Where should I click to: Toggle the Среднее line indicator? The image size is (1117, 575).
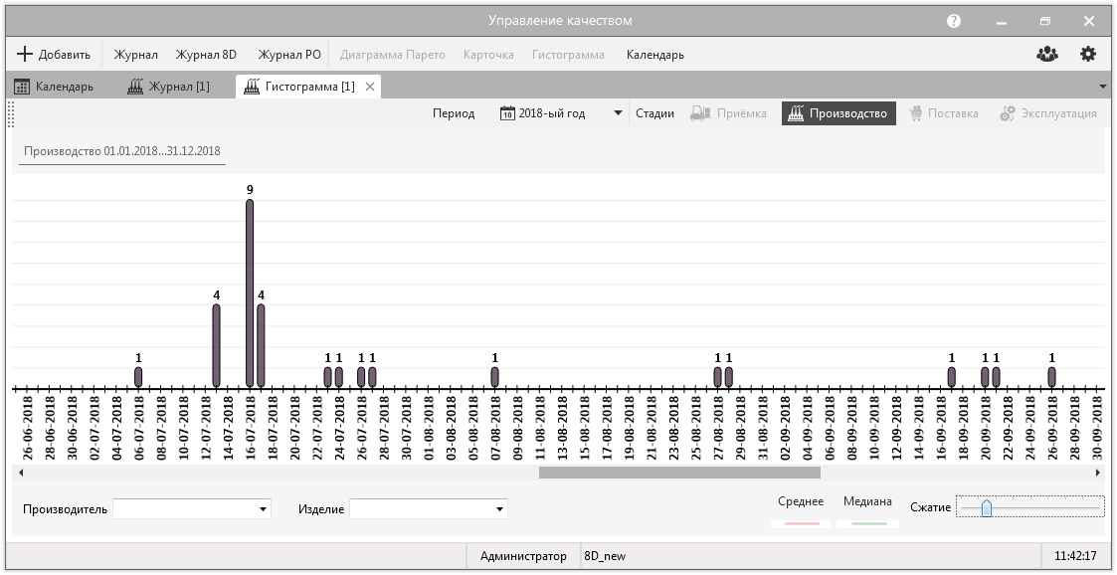pos(800,511)
